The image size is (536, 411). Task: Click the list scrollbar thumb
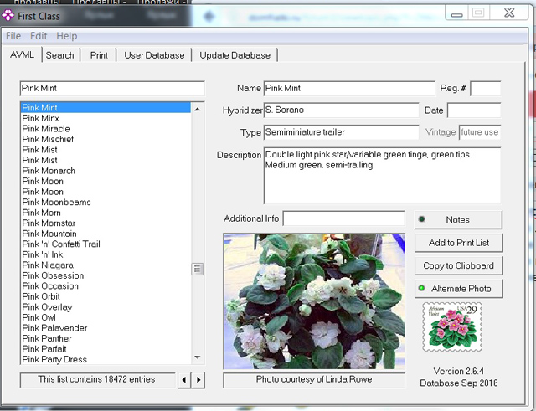[198, 269]
